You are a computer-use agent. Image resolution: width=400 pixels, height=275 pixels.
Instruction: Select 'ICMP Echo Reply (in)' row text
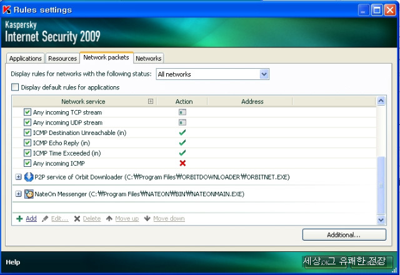tap(61, 143)
